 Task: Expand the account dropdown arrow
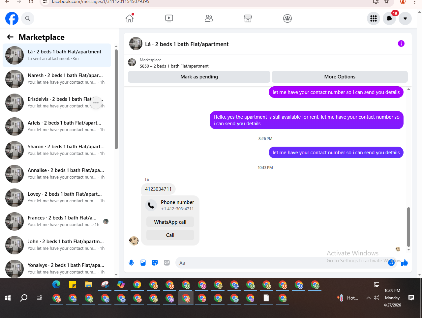[x=405, y=18]
